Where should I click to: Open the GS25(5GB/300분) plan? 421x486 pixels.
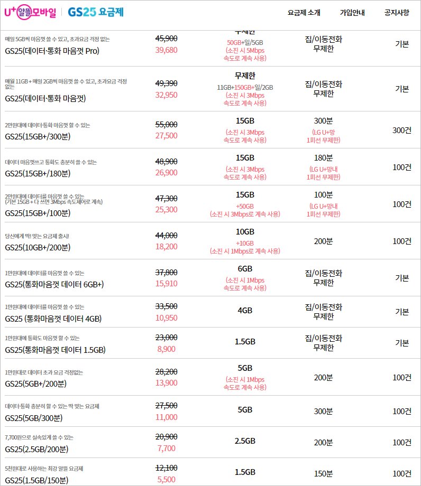click(x=33, y=418)
